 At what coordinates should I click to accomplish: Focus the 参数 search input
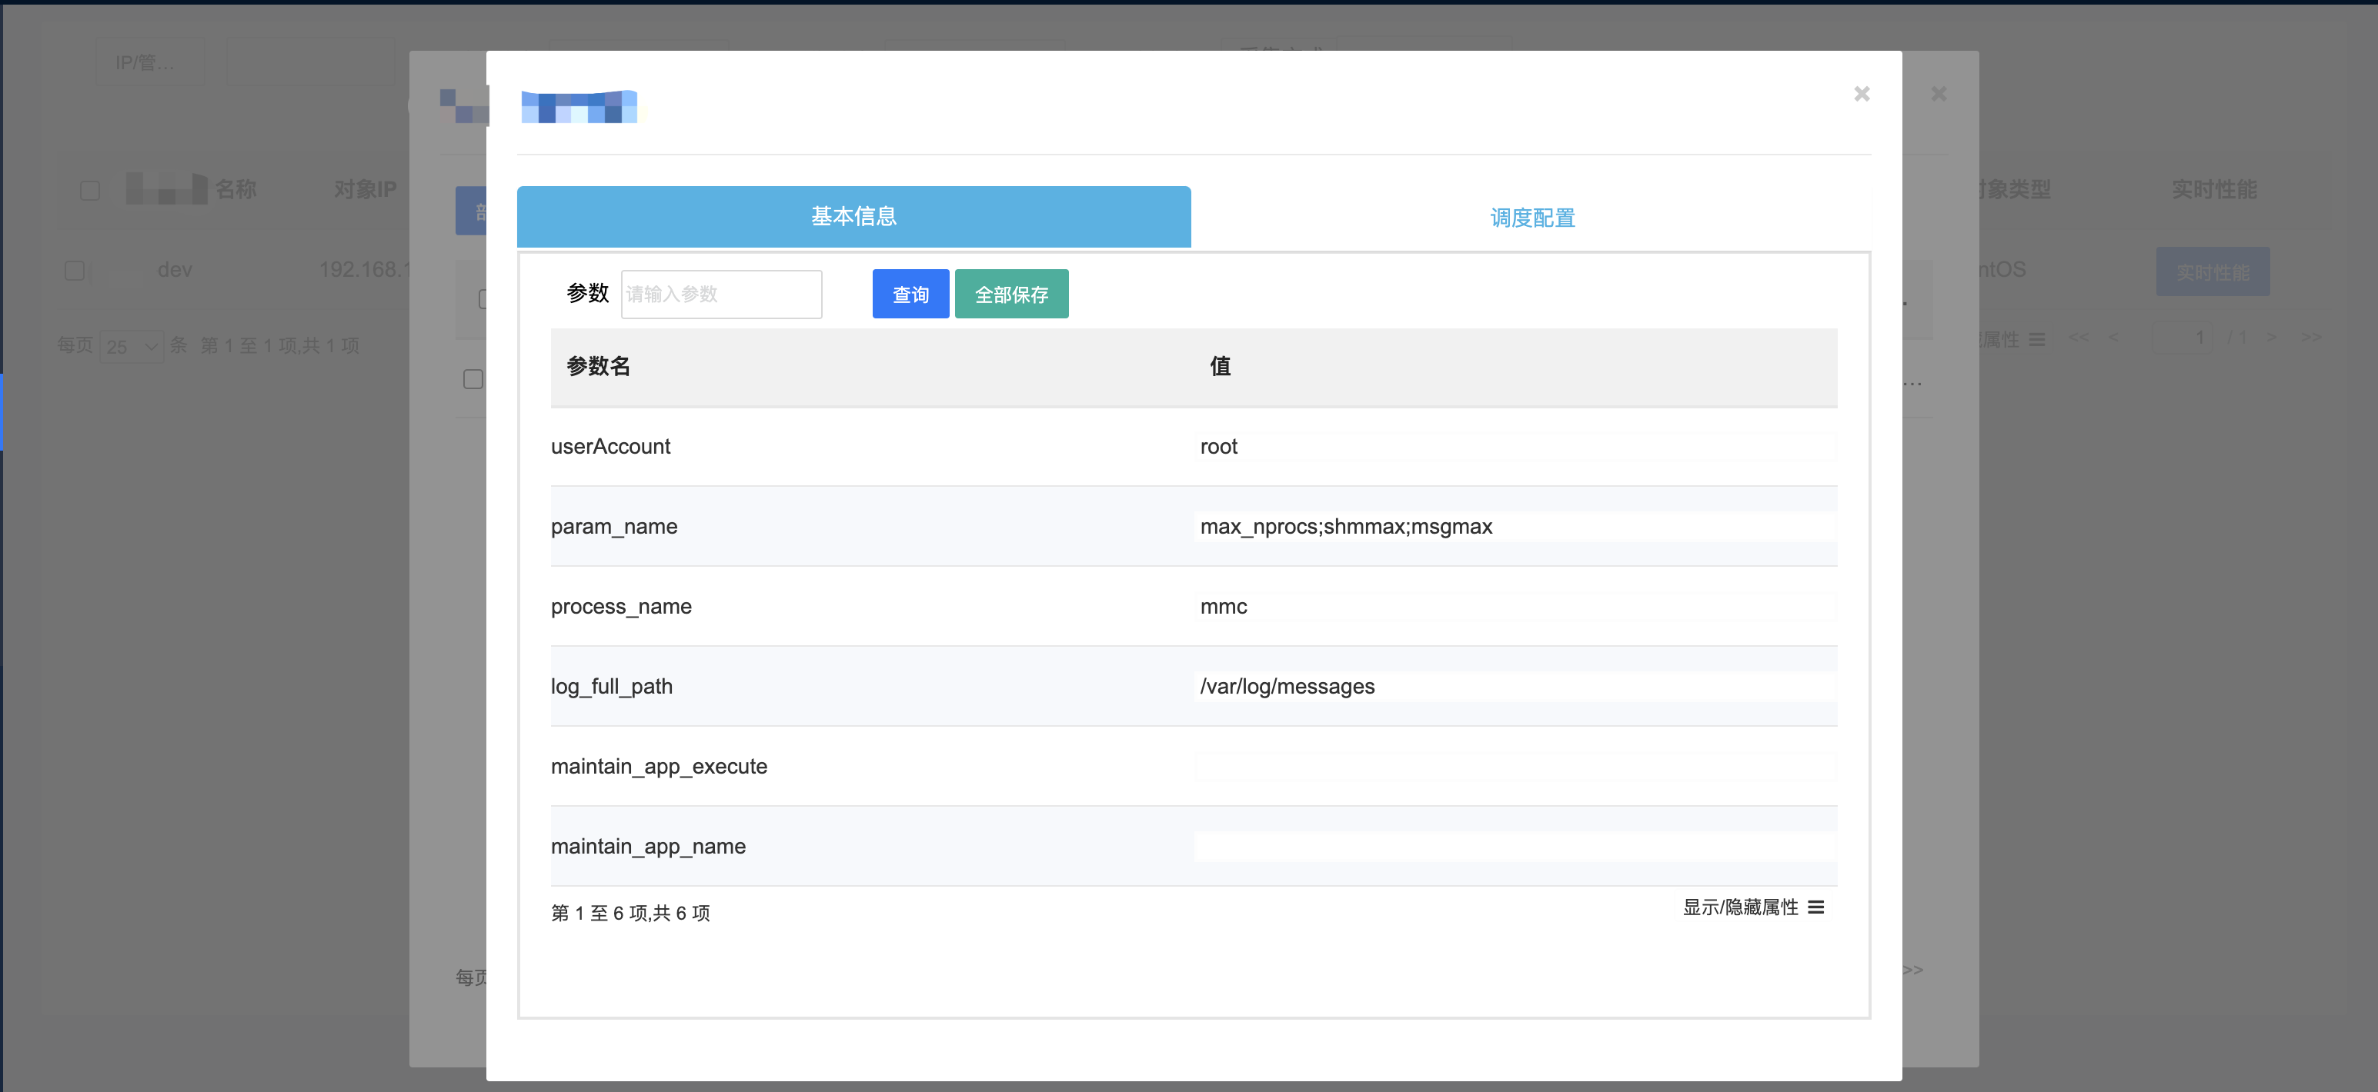(721, 295)
